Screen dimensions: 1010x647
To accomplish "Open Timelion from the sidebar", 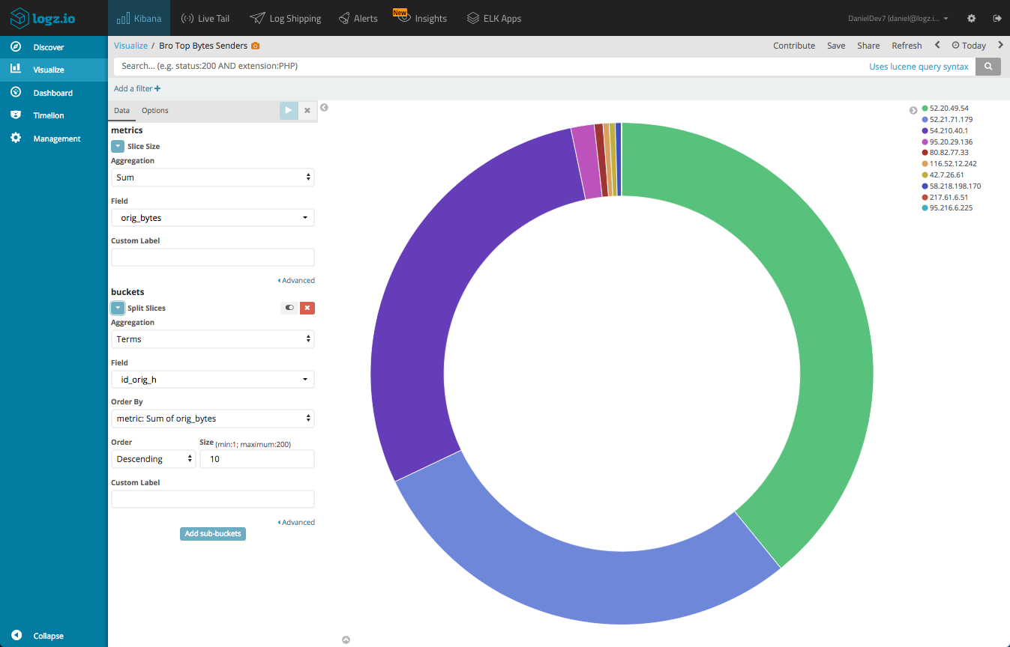I will coord(49,115).
